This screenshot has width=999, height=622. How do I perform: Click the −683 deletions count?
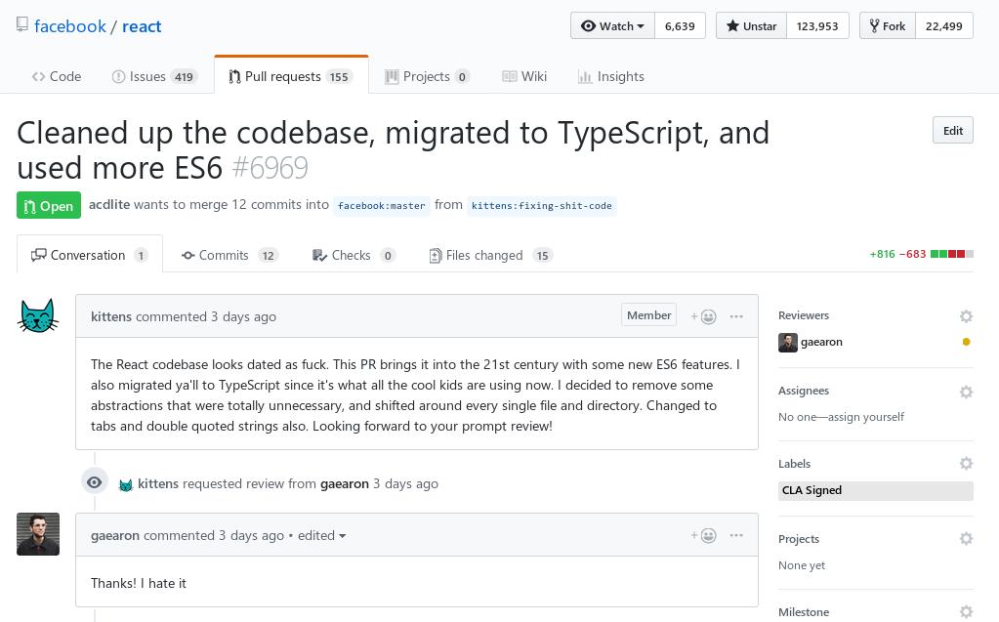(x=912, y=254)
